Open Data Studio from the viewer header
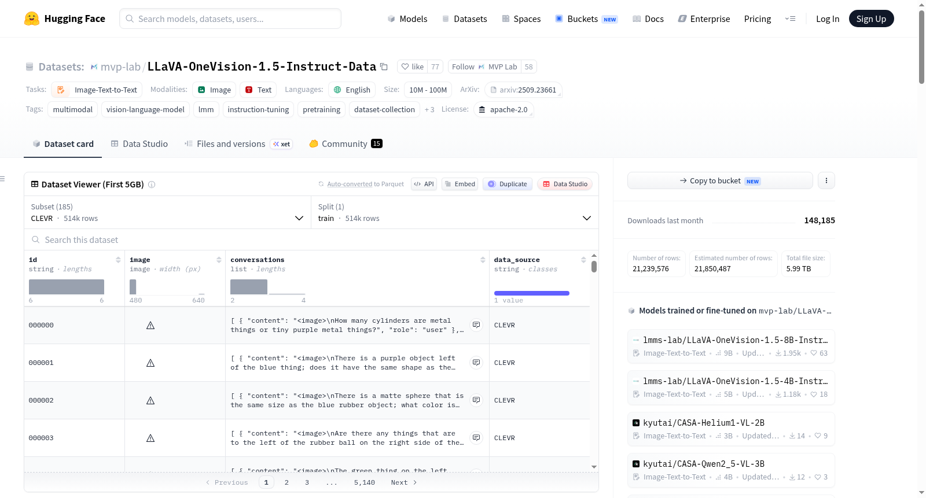Screen dimensions: 926x498 click(565, 184)
